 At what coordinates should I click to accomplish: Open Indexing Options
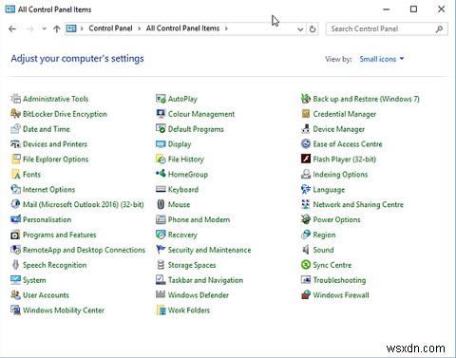pyautogui.click(x=340, y=175)
